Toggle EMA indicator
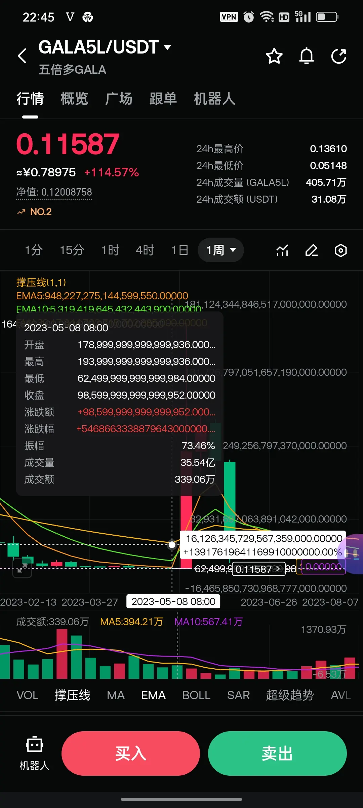The width and height of the screenshot is (363, 808). [x=153, y=695]
